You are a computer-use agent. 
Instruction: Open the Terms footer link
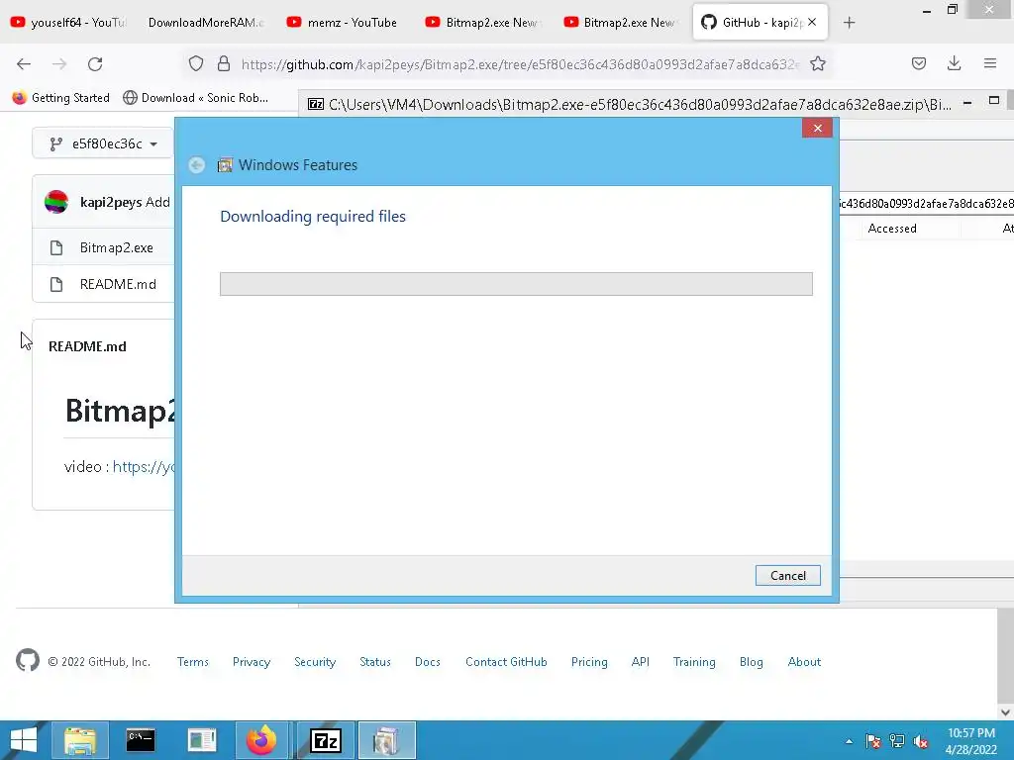193,662
